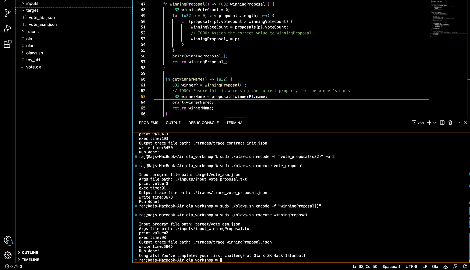Select the TERMINAL tab

point(235,123)
